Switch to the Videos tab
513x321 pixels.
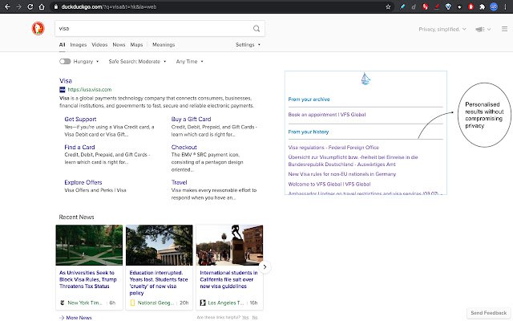click(x=99, y=45)
